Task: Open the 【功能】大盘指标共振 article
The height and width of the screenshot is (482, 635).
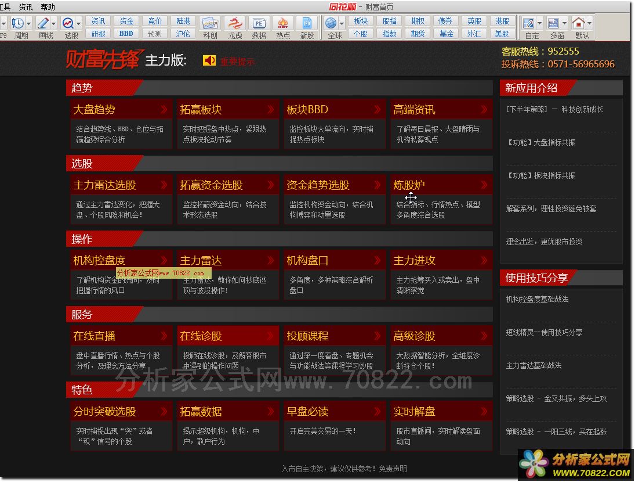Action: pyautogui.click(x=540, y=142)
